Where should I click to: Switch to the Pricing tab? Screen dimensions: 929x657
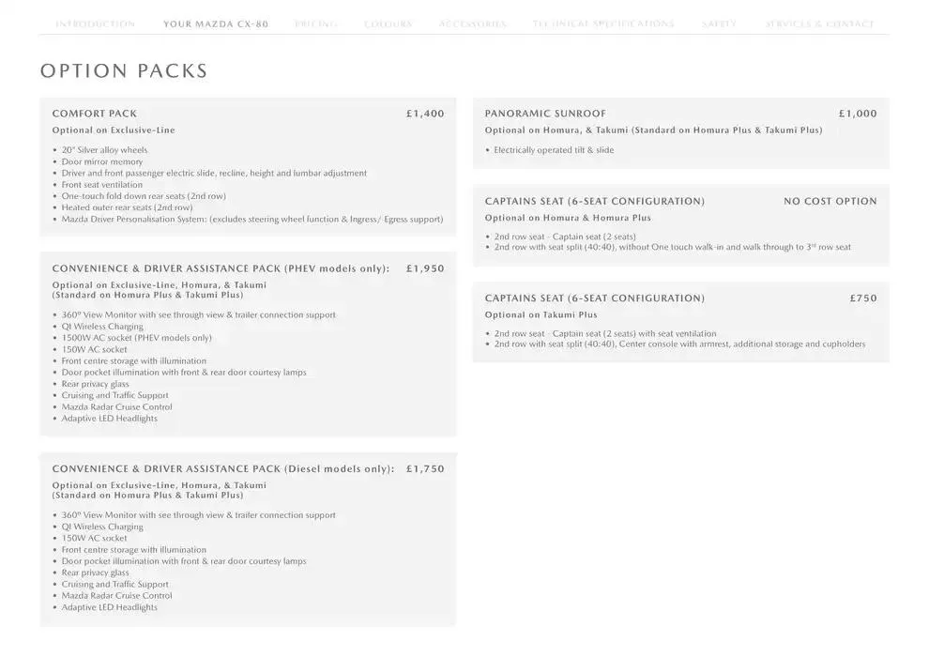tap(315, 24)
